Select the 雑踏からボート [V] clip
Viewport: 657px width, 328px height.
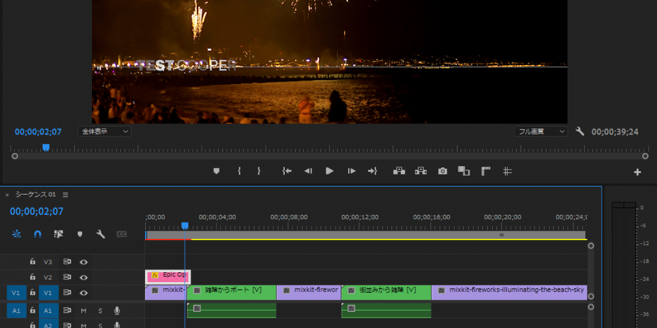point(232,292)
